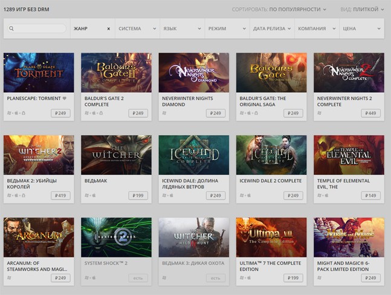Open Baldur's Gate: The Original Saga title link
The width and height of the screenshot is (391, 295).
coord(263,102)
